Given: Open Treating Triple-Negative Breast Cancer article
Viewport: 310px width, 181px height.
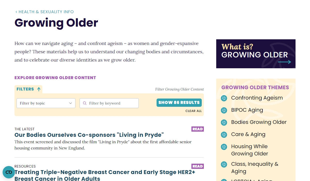Looking at the screenshot, I should coord(105,175).
